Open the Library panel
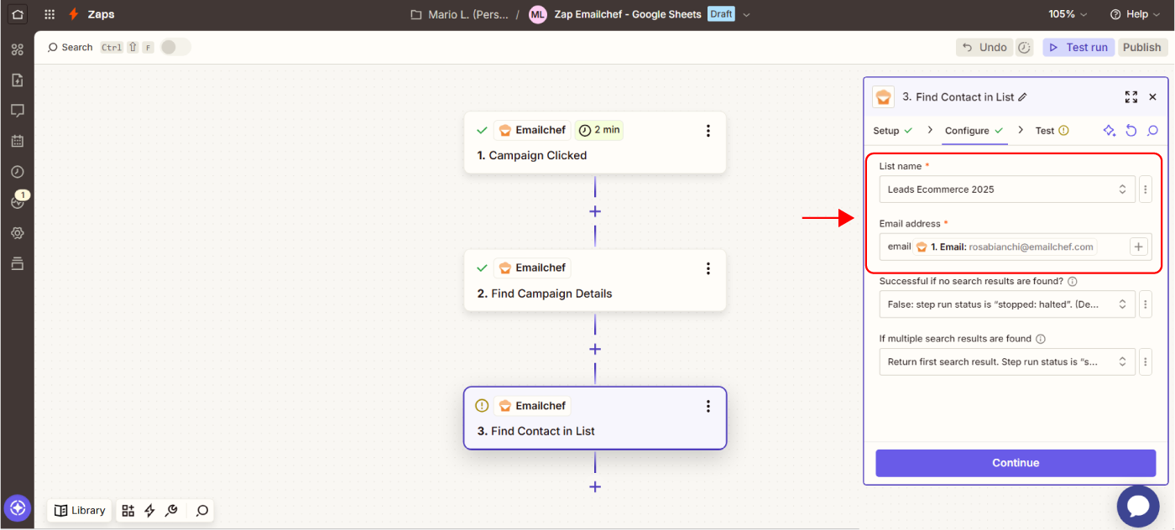The width and height of the screenshot is (1175, 530). pyautogui.click(x=80, y=510)
